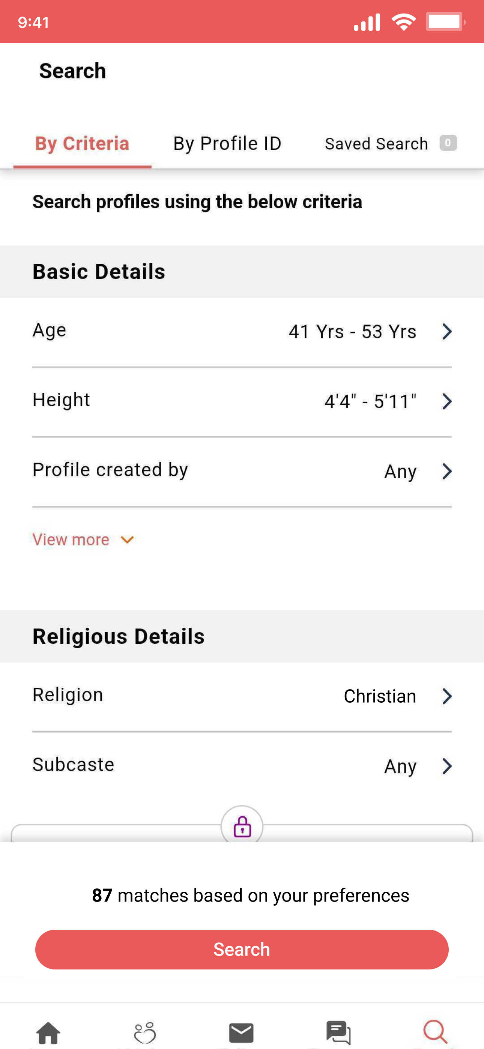Open the Matches people-heart icon
This screenshot has height=1049, width=484.
pos(144,1033)
